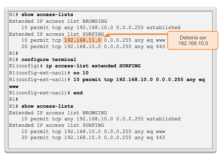Click the orange-highlighted 192.168.11.0 address

(82, 40)
